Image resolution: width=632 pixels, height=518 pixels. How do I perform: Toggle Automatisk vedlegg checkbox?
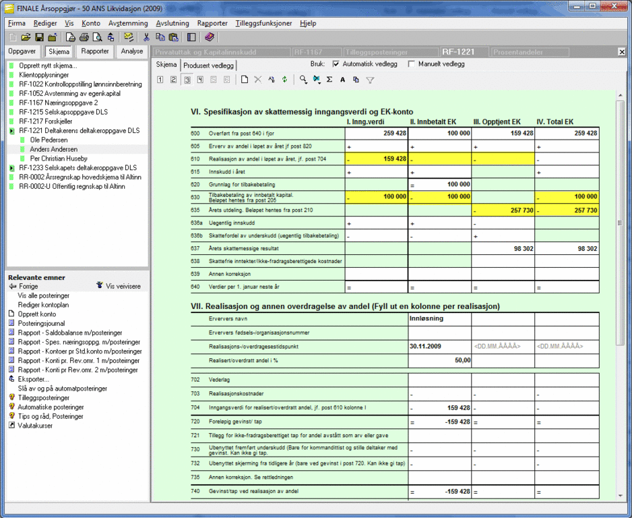[x=336, y=64]
